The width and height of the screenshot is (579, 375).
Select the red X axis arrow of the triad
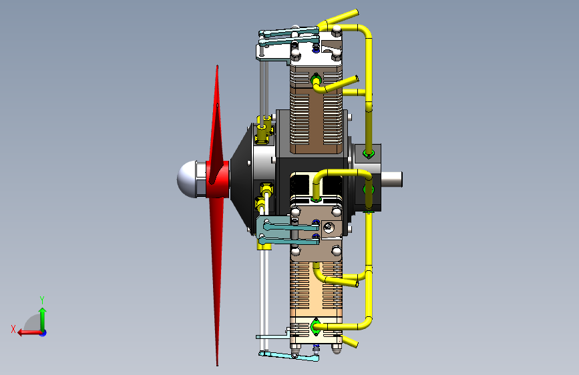point(30,333)
